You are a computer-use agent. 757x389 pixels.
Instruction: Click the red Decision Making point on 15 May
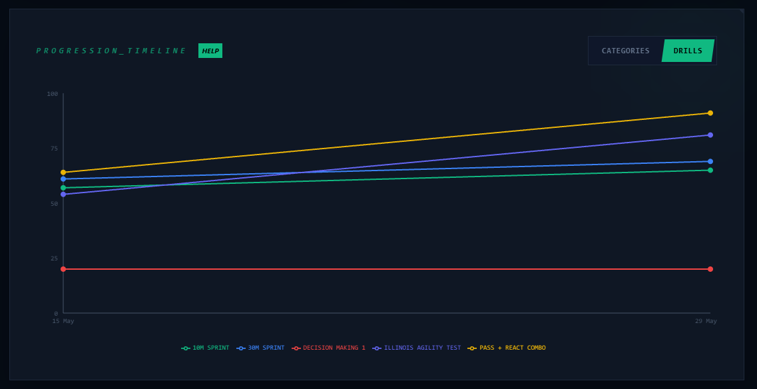[63, 269]
